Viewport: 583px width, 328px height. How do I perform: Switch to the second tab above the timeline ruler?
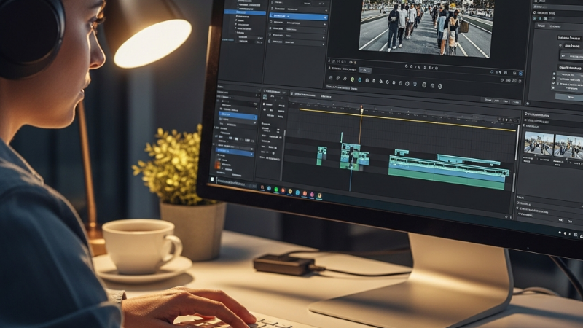click(x=325, y=95)
